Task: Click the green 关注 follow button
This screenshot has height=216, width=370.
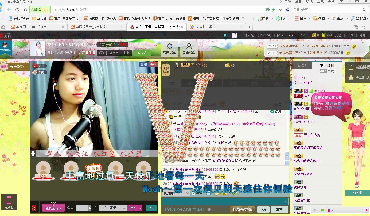Action: 142,53
